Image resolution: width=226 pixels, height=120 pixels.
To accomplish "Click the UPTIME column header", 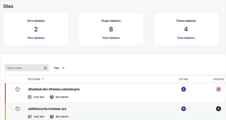I will [183, 79].
